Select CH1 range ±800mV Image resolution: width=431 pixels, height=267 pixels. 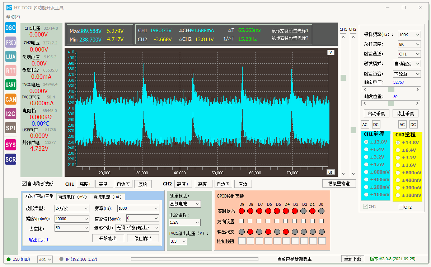pyautogui.click(x=366, y=172)
